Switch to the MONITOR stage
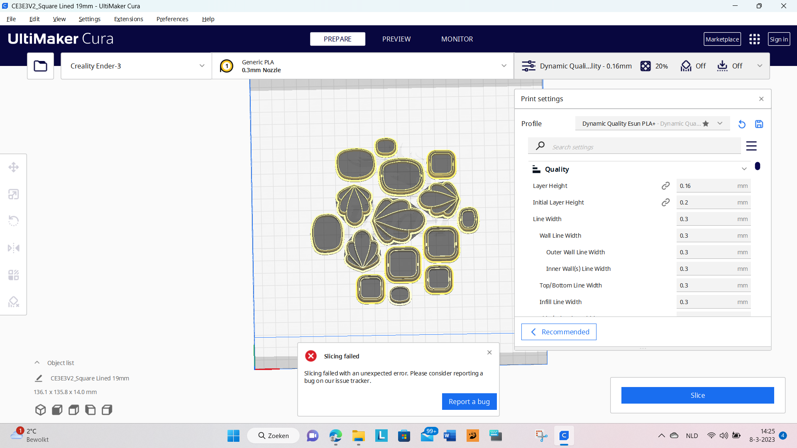Image resolution: width=797 pixels, height=448 pixels. click(x=457, y=39)
